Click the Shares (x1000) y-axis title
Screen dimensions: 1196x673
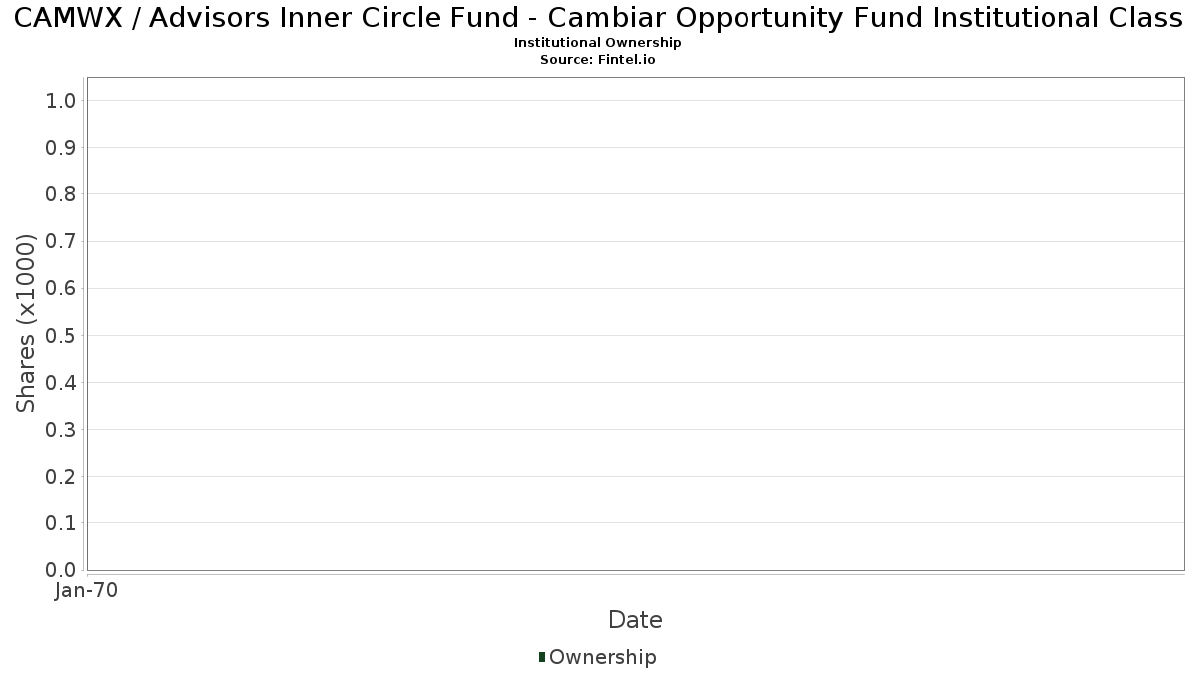pyautogui.click(x=26, y=323)
